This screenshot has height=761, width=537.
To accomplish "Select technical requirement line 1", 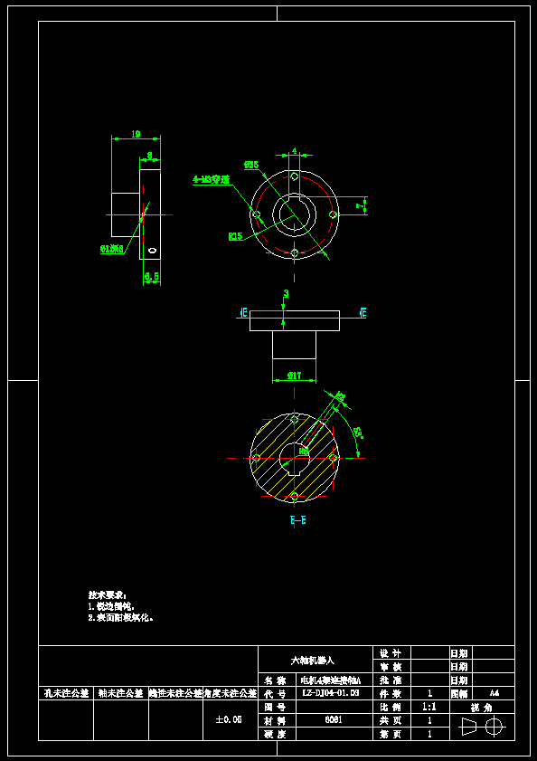I will click(111, 606).
